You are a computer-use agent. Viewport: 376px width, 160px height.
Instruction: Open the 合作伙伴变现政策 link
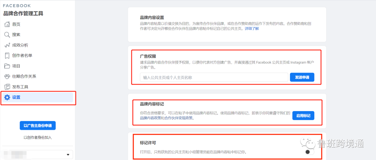click(178, 118)
